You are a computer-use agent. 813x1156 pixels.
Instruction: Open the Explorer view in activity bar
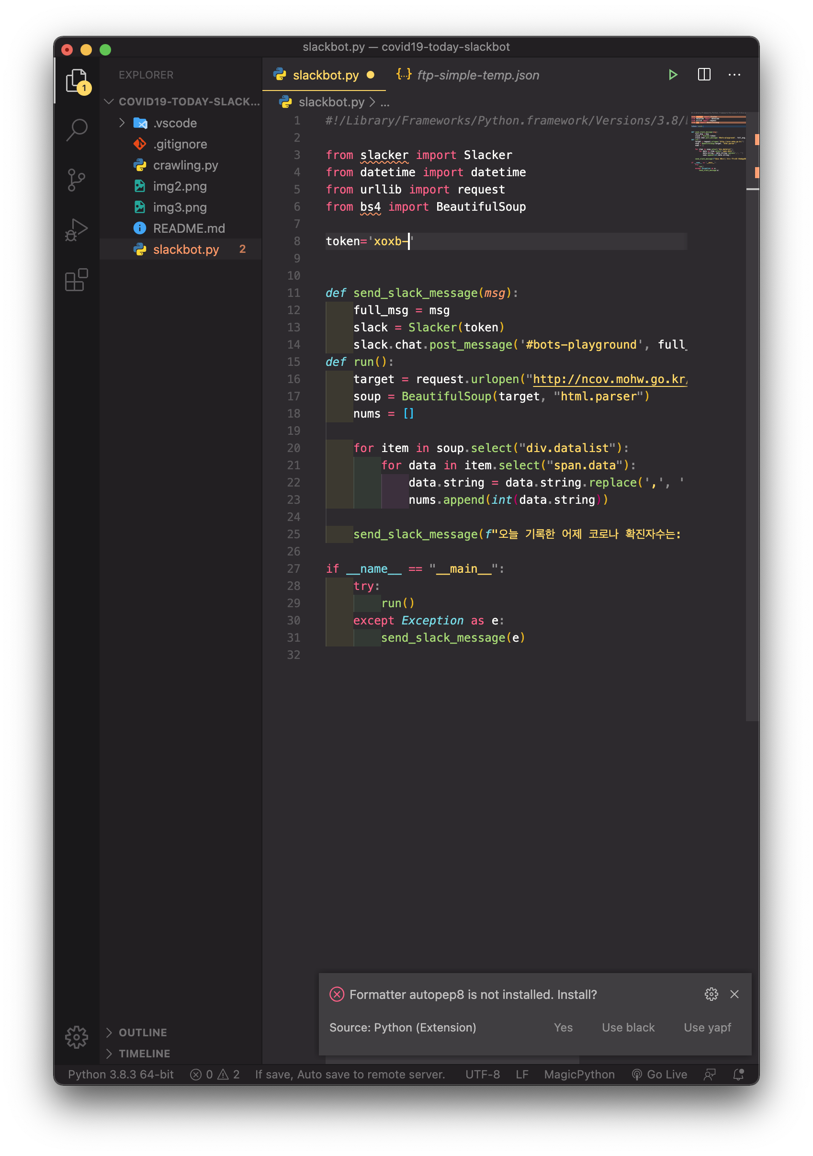pos(77,80)
